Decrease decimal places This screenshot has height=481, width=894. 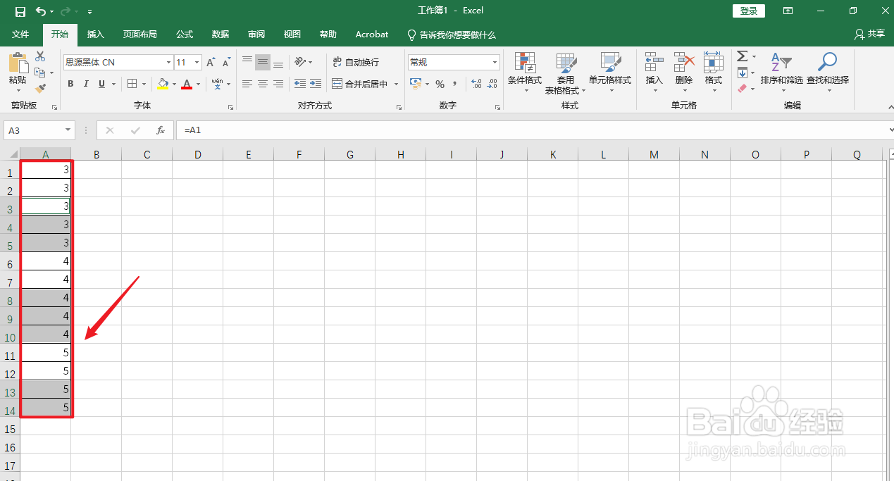(492, 84)
